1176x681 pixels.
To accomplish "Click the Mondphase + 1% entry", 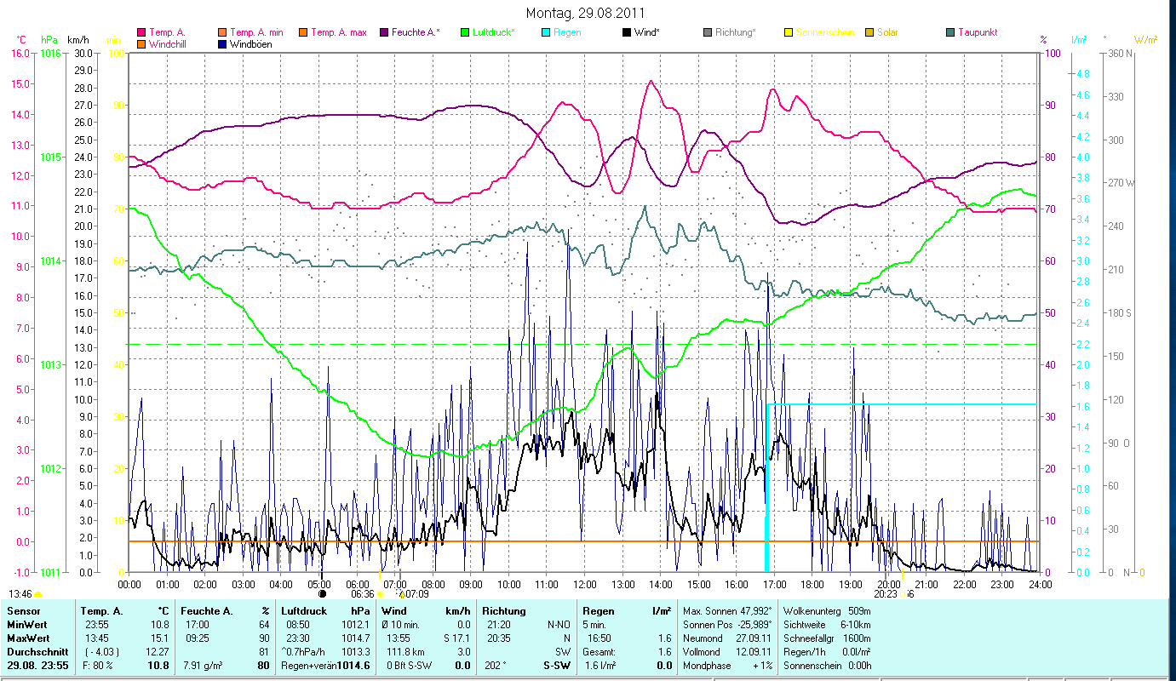I will pos(727,665).
